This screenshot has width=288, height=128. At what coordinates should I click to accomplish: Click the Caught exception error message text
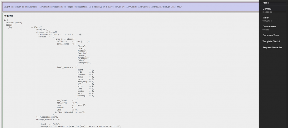(x=93, y=7)
